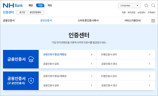Select the blue 공동인증서 (구 공인인증서) panel

click(x=21, y=81)
